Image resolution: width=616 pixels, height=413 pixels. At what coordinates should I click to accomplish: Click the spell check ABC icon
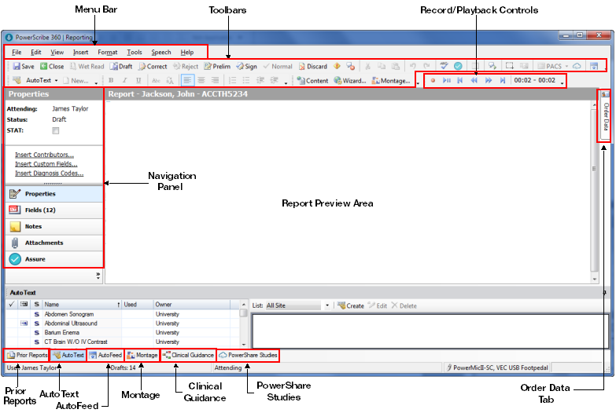coord(444,65)
